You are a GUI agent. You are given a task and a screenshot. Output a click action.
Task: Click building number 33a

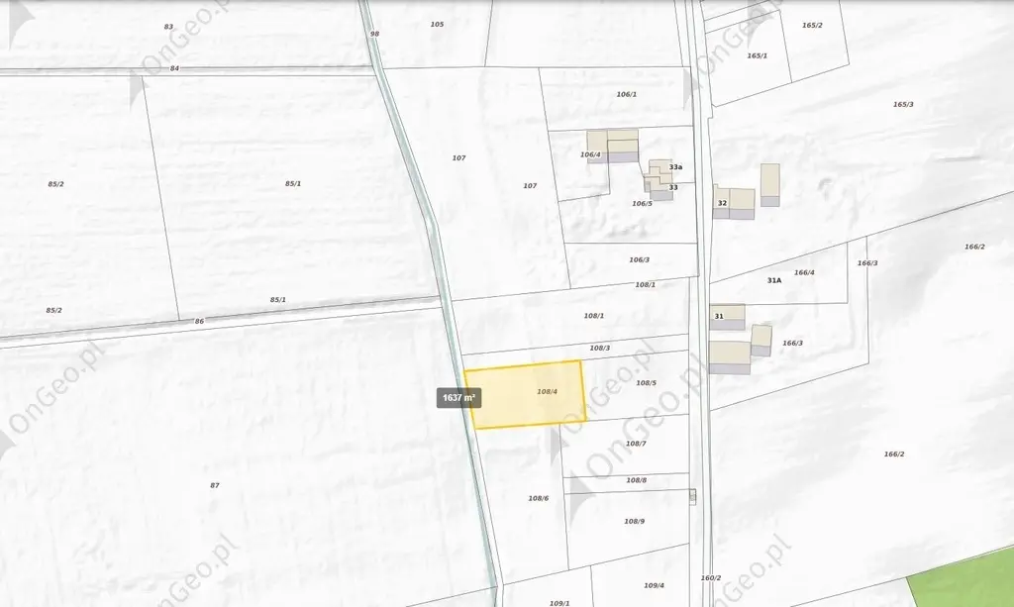(x=675, y=166)
